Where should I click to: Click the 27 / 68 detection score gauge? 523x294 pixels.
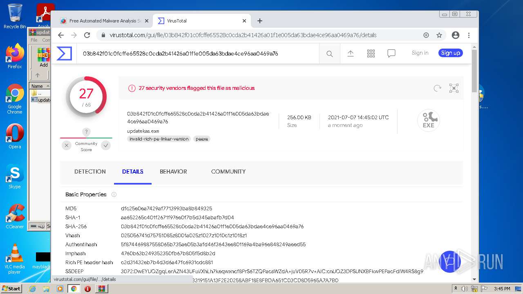(86, 97)
